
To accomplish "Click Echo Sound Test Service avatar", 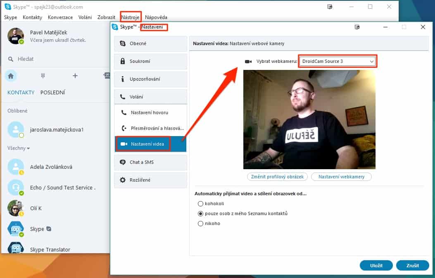I will coord(16,187).
